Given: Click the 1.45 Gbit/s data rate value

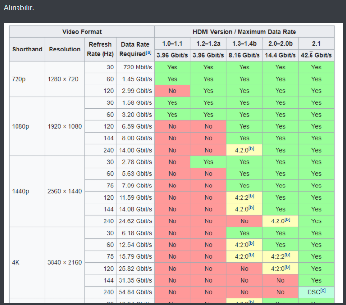Looking at the screenshot, I should click(x=137, y=79).
